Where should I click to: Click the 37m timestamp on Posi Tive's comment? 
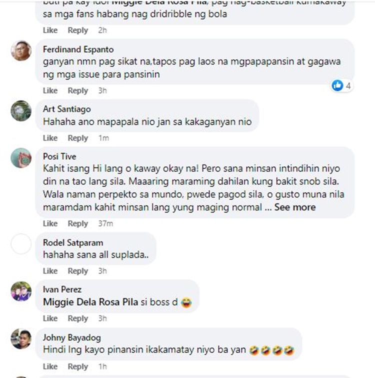(x=105, y=223)
